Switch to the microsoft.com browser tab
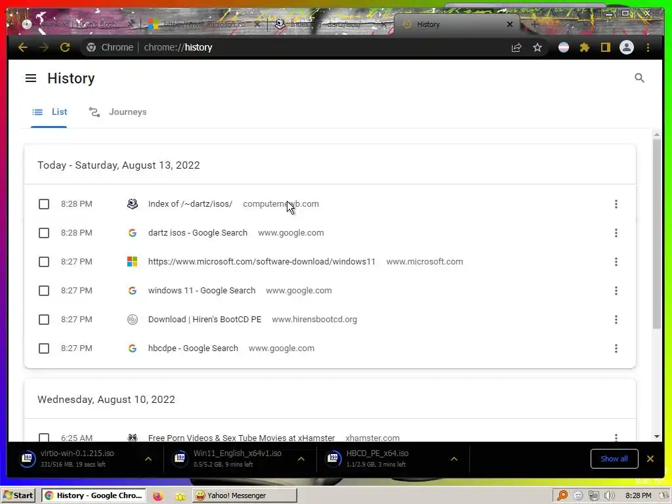Screen dimensions: 672x504 pyautogui.click(x=203, y=24)
